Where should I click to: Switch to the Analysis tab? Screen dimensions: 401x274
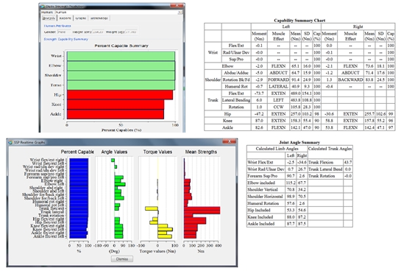[49, 18]
